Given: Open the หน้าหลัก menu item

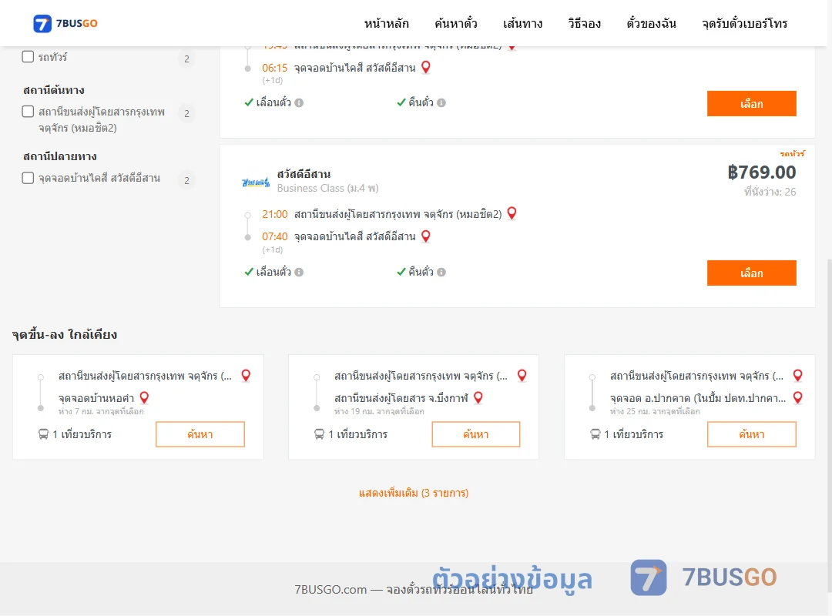Looking at the screenshot, I should [x=386, y=23].
